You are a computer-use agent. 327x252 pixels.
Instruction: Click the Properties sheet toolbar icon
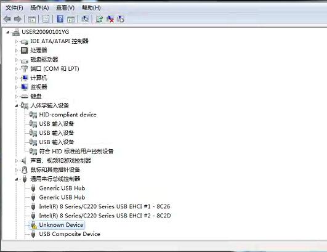coord(46,19)
